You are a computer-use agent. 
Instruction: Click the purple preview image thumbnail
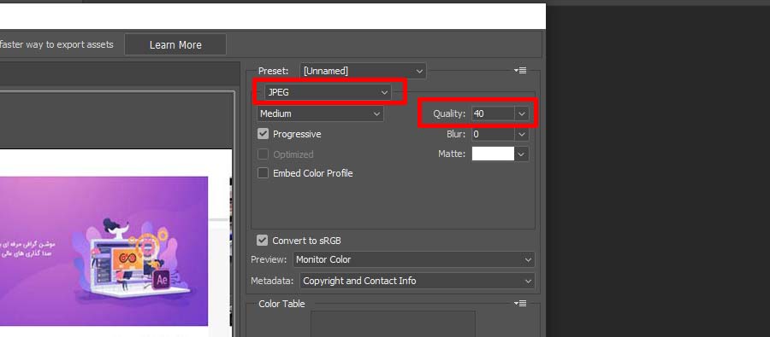tap(104, 251)
